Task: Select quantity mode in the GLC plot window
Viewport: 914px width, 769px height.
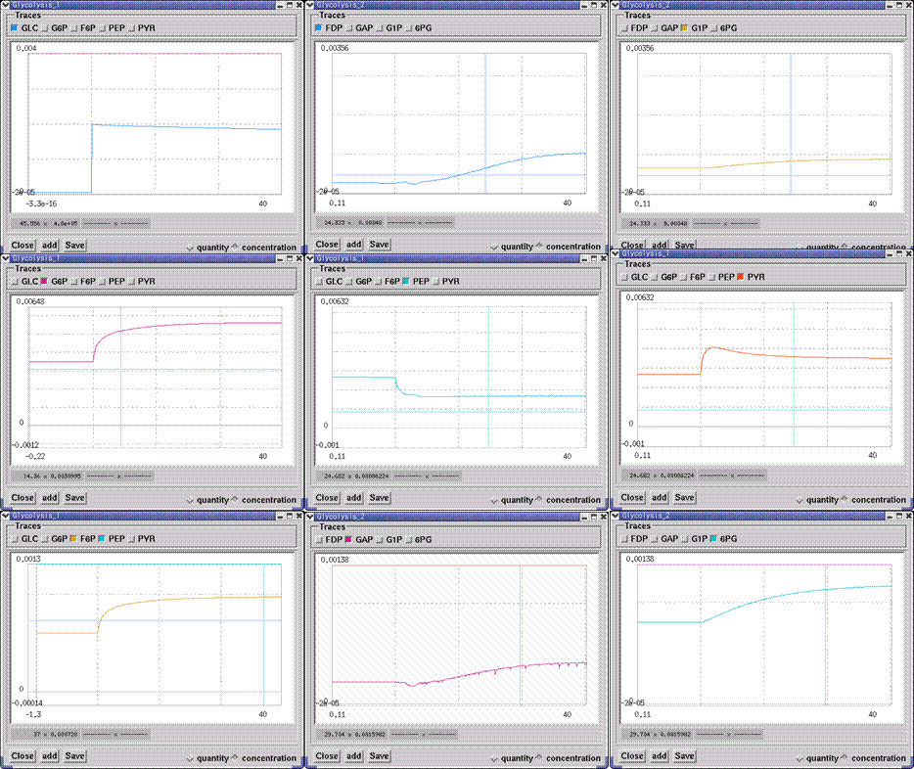Action: 189,248
